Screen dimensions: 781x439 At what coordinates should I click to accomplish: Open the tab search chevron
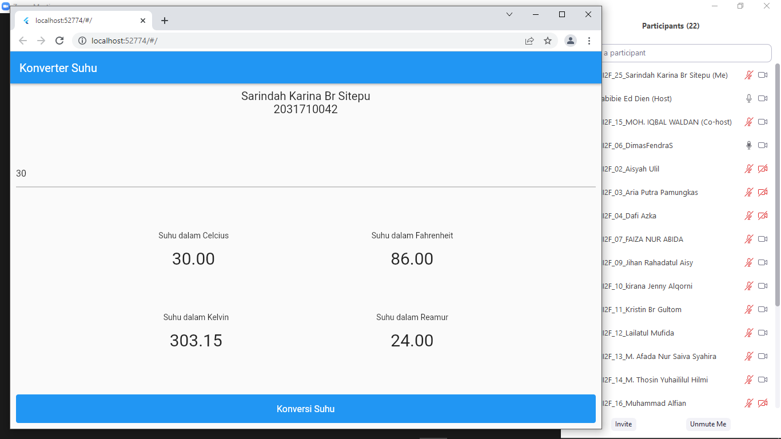point(509,14)
